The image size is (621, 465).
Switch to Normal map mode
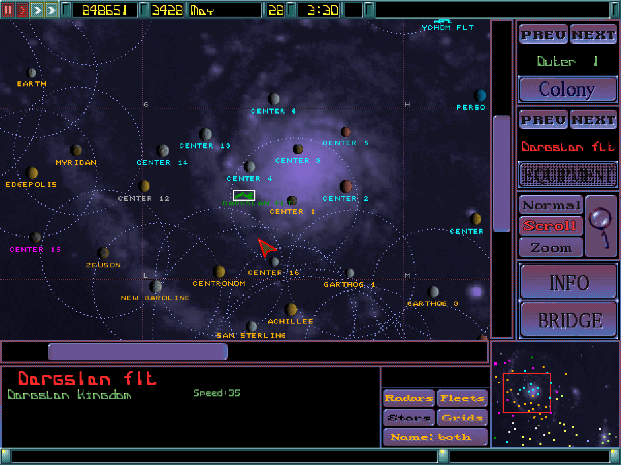coord(551,205)
